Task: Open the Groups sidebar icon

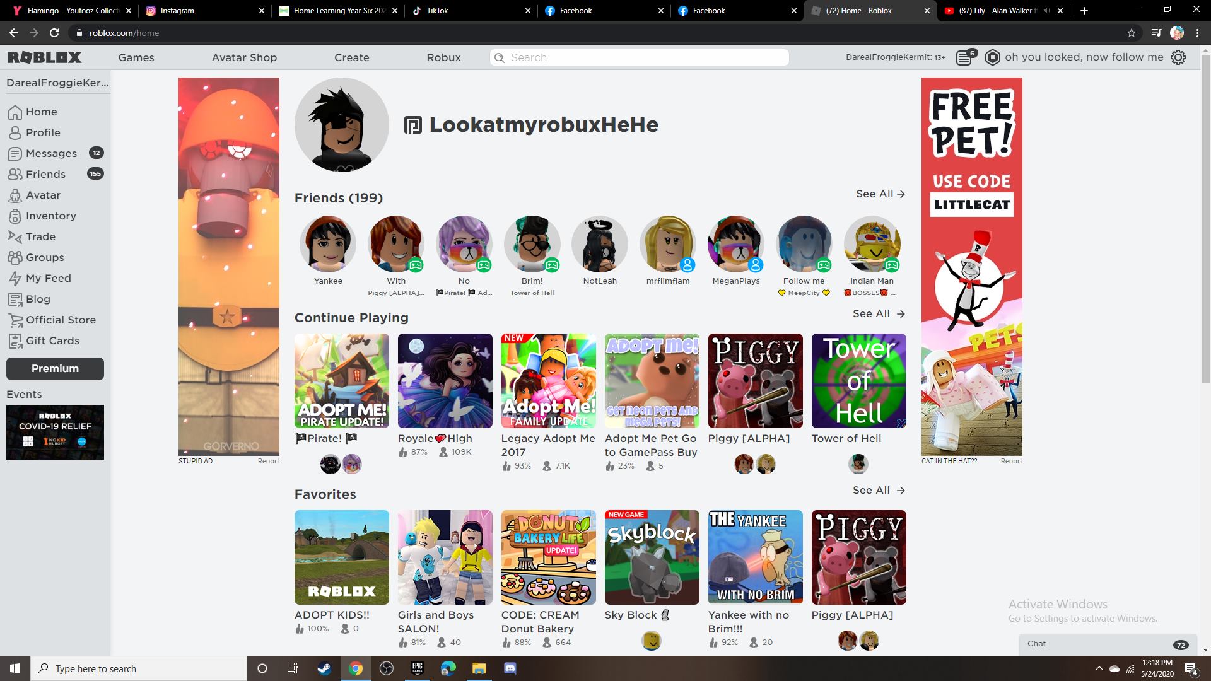Action: (x=15, y=258)
